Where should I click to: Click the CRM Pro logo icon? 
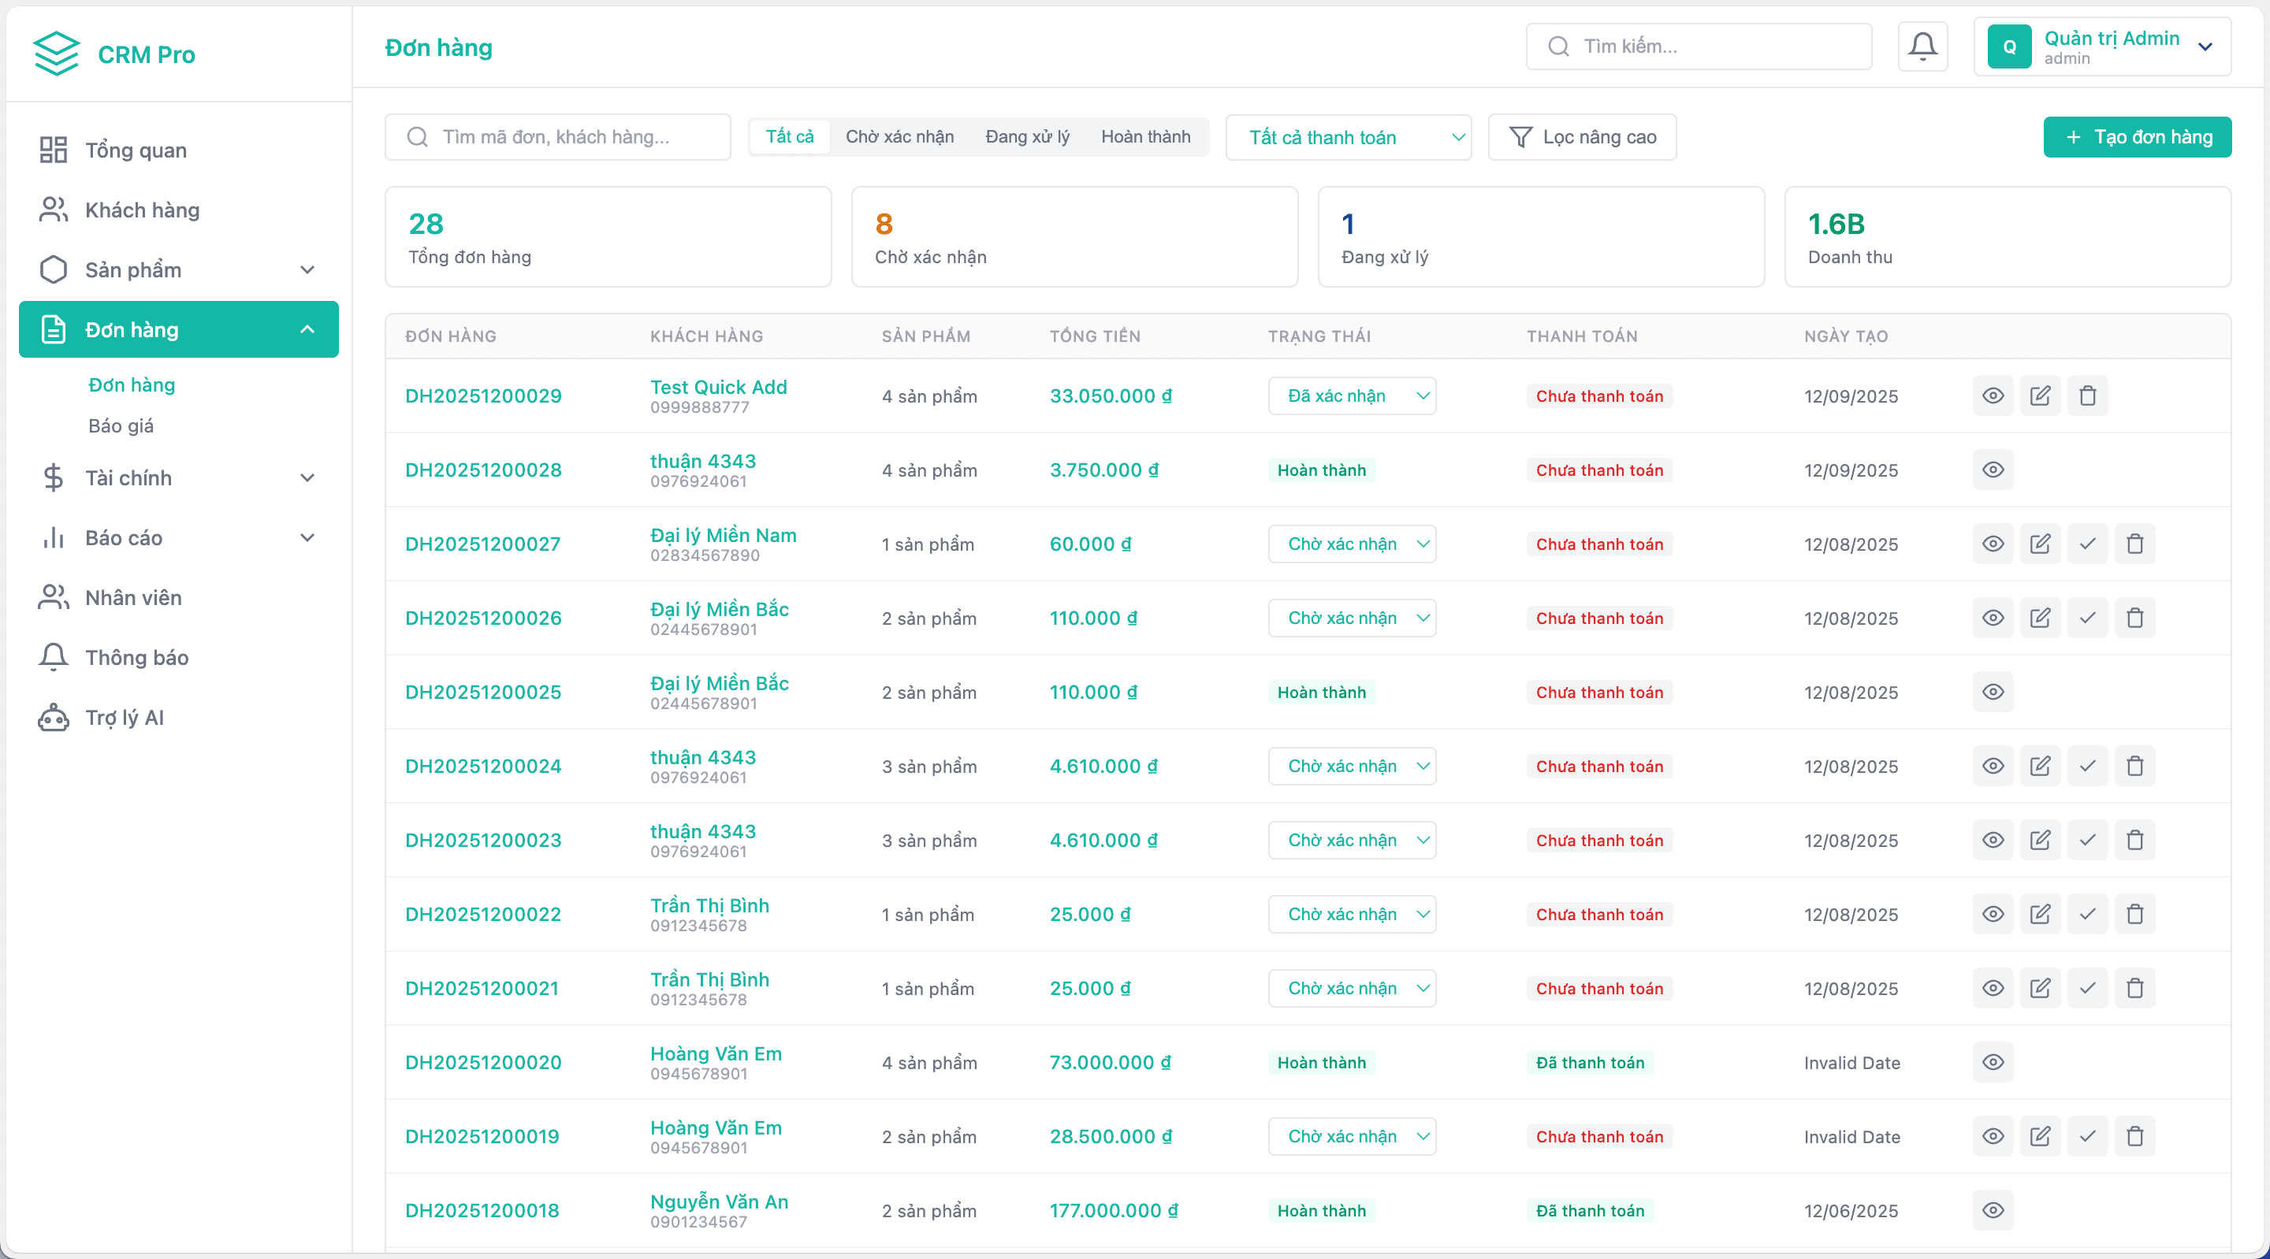point(57,54)
